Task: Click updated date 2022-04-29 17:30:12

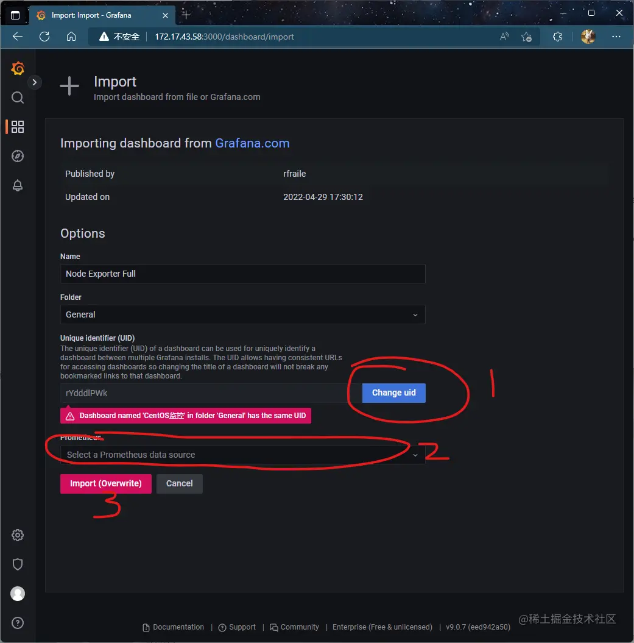Action: tap(323, 197)
